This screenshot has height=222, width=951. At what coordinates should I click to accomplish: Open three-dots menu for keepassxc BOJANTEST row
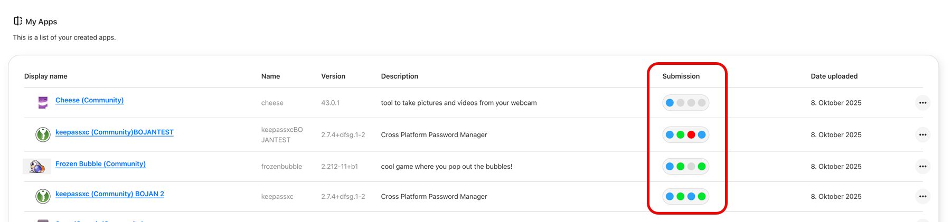(922, 134)
